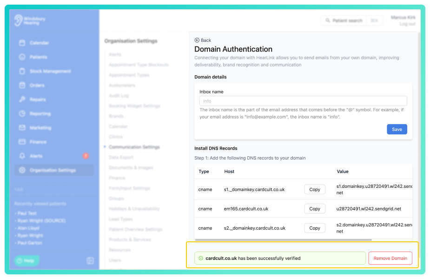
Task: Open Products & Services settings
Action: click(x=130, y=240)
